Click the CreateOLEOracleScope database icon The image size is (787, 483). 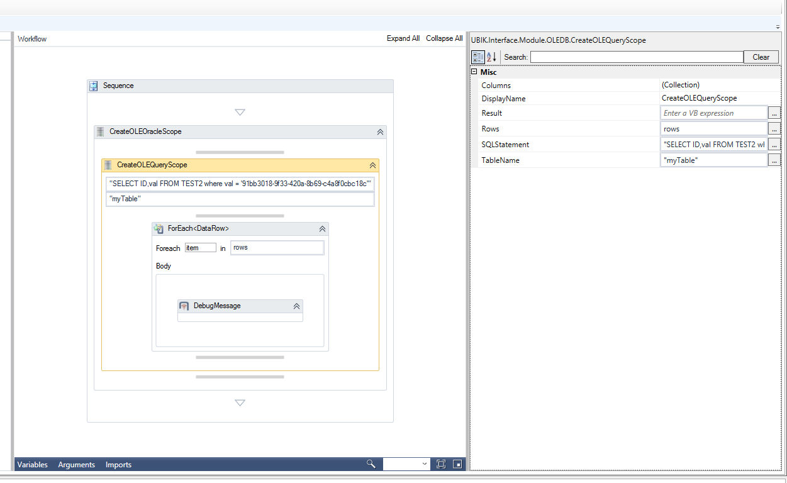coord(101,132)
